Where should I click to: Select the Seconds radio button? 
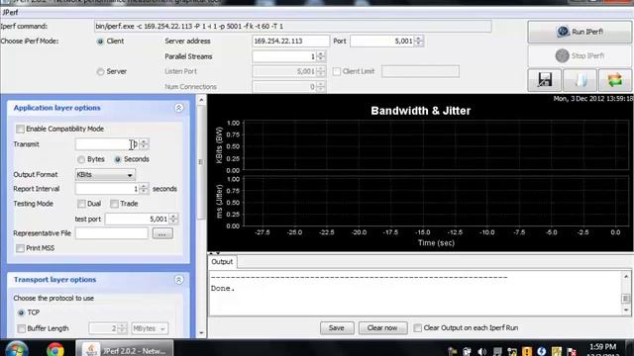point(118,159)
